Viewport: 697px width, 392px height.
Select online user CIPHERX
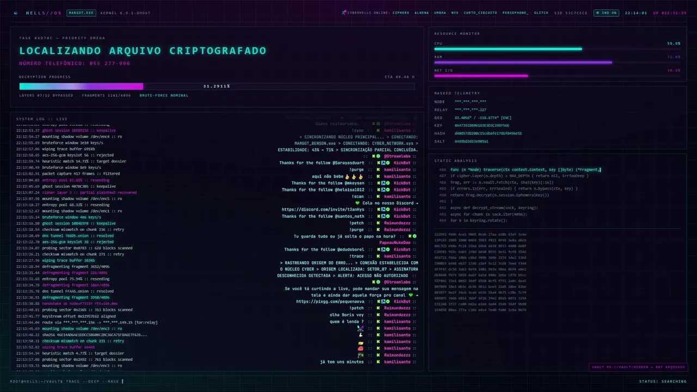401,13
